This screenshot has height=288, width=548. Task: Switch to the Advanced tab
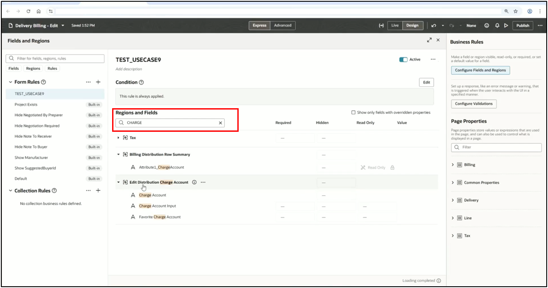pyautogui.click(x=282, y=25)
